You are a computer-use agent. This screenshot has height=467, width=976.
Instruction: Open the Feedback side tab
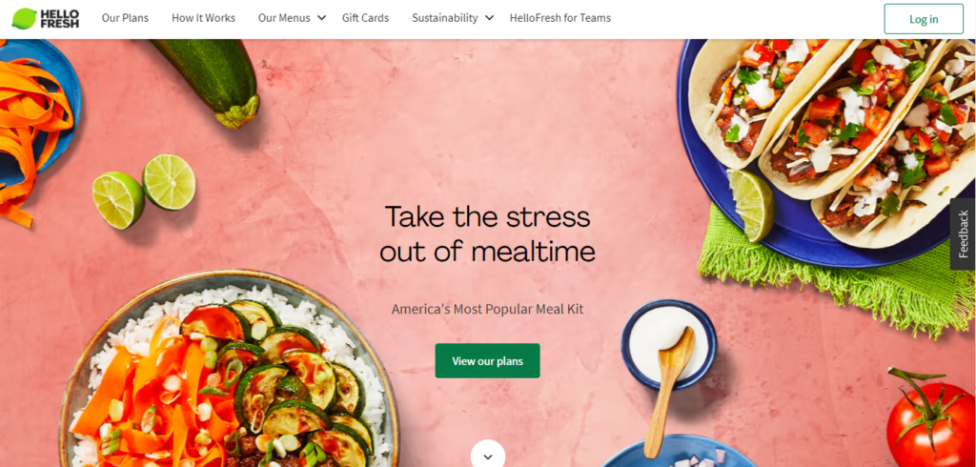click(x=963, y=234)
